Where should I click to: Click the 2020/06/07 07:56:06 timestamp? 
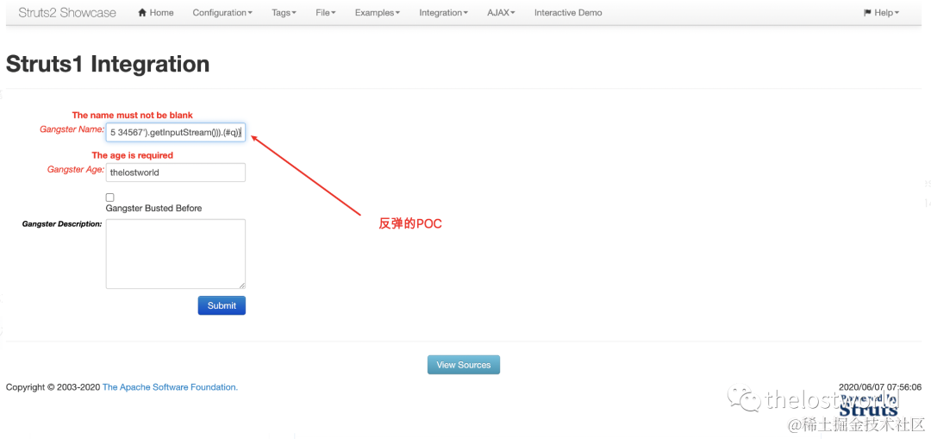tap(880, 387)
